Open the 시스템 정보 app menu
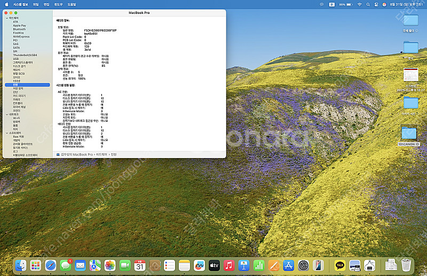 point(21,4)
